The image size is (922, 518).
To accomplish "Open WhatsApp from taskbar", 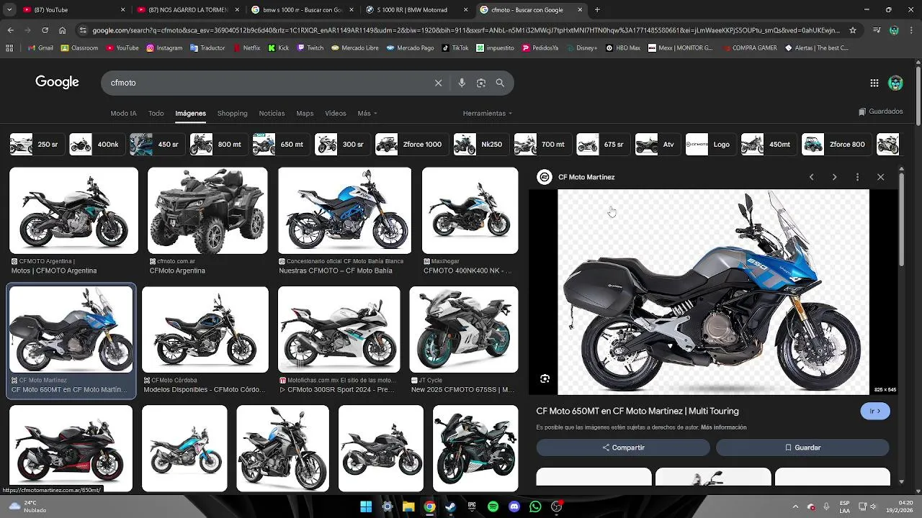I will pos(535,506).
